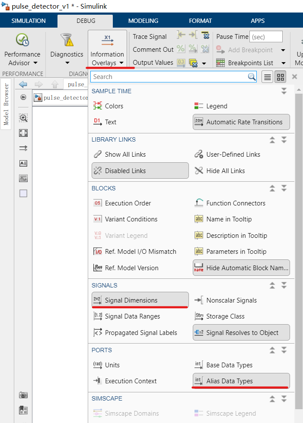Screen dimensions: 303x423
Task: Switch to the MODELING tab
Action: pyautogui.click(x=143, y=21)
